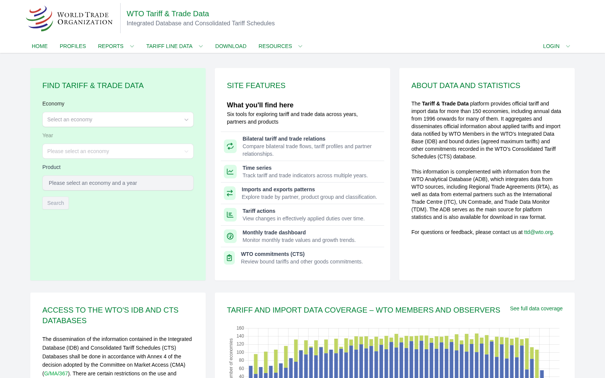Click the Bilateral tariff and trade relations icon
The height and width of the screenshot is (378, 605).
coord(230,146)
